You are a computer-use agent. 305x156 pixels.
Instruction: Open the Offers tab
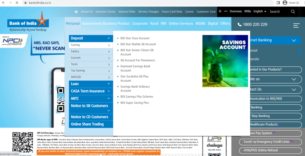click(225, 23)
